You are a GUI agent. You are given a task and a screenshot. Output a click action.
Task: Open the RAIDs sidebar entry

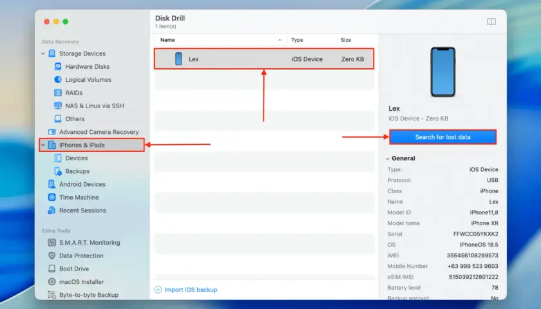click(74, 93)
